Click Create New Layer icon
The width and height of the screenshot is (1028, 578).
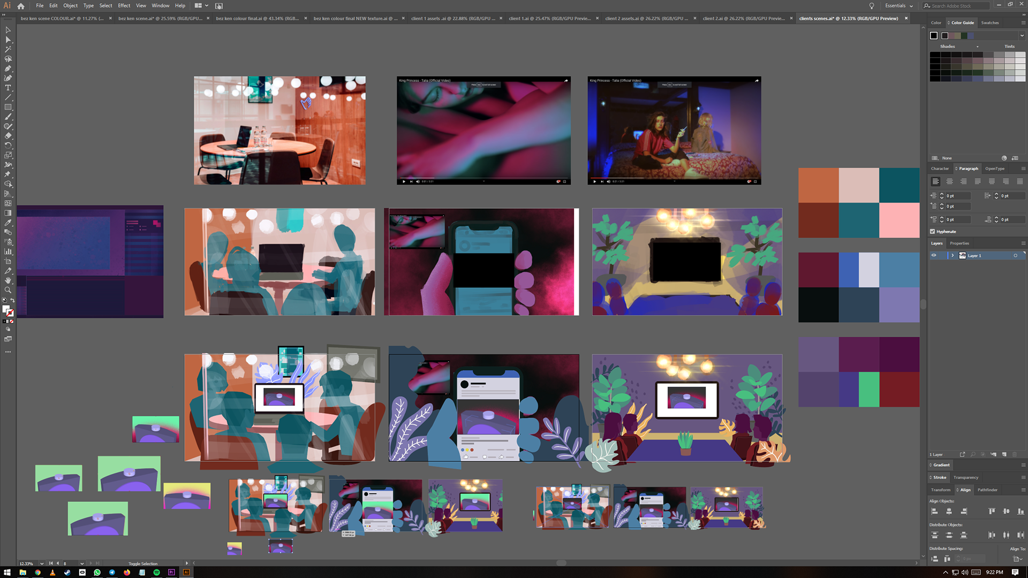[1004, 454]
